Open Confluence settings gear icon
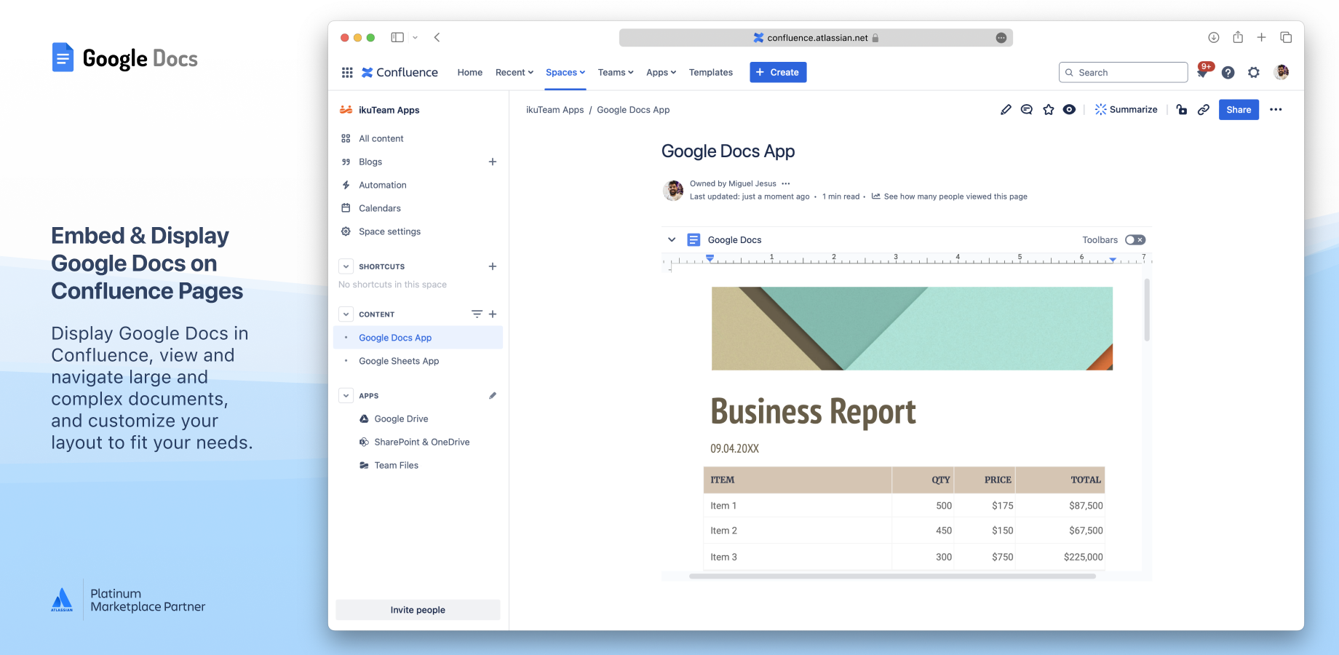 [1253, 72]
